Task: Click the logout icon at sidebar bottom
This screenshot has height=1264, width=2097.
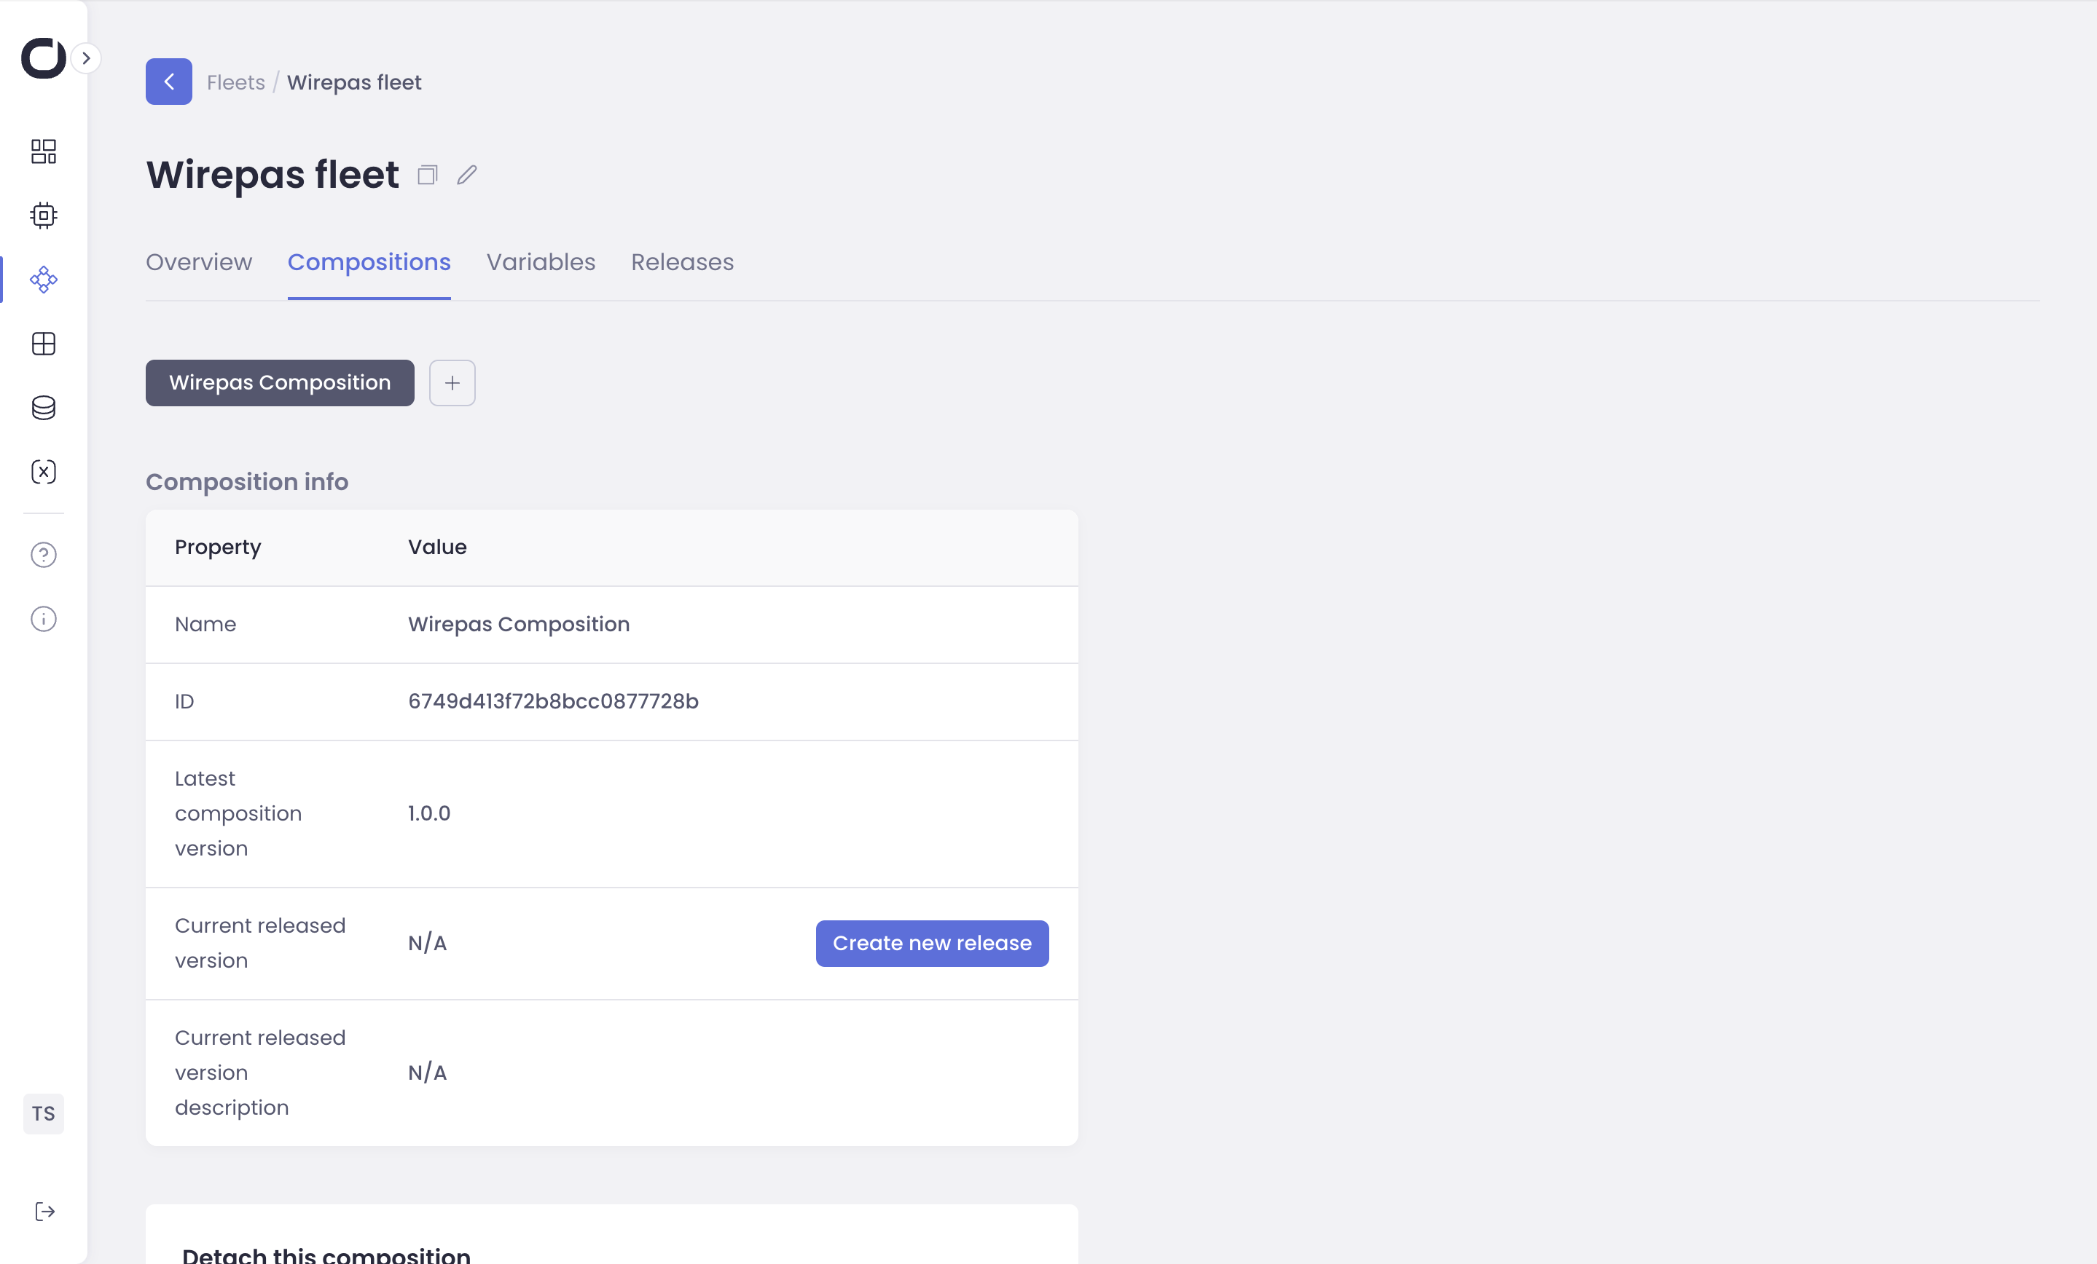Action: 44,1212
